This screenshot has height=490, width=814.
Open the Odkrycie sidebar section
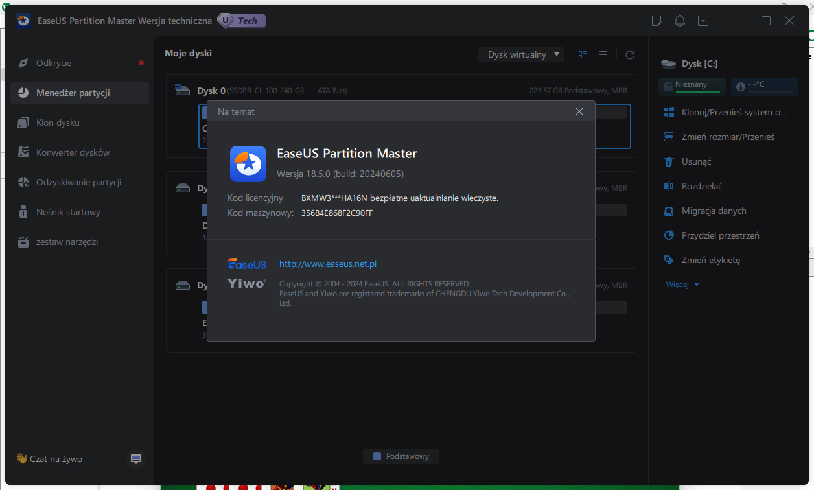80,63
